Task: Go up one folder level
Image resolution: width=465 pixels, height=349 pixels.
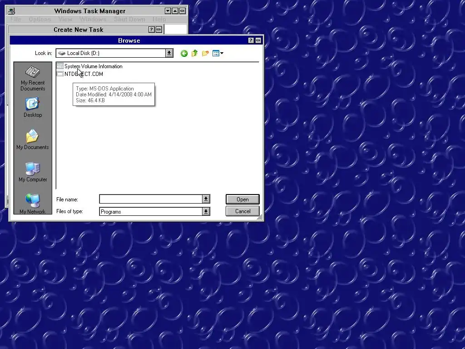Action: (x=194, y=54)
